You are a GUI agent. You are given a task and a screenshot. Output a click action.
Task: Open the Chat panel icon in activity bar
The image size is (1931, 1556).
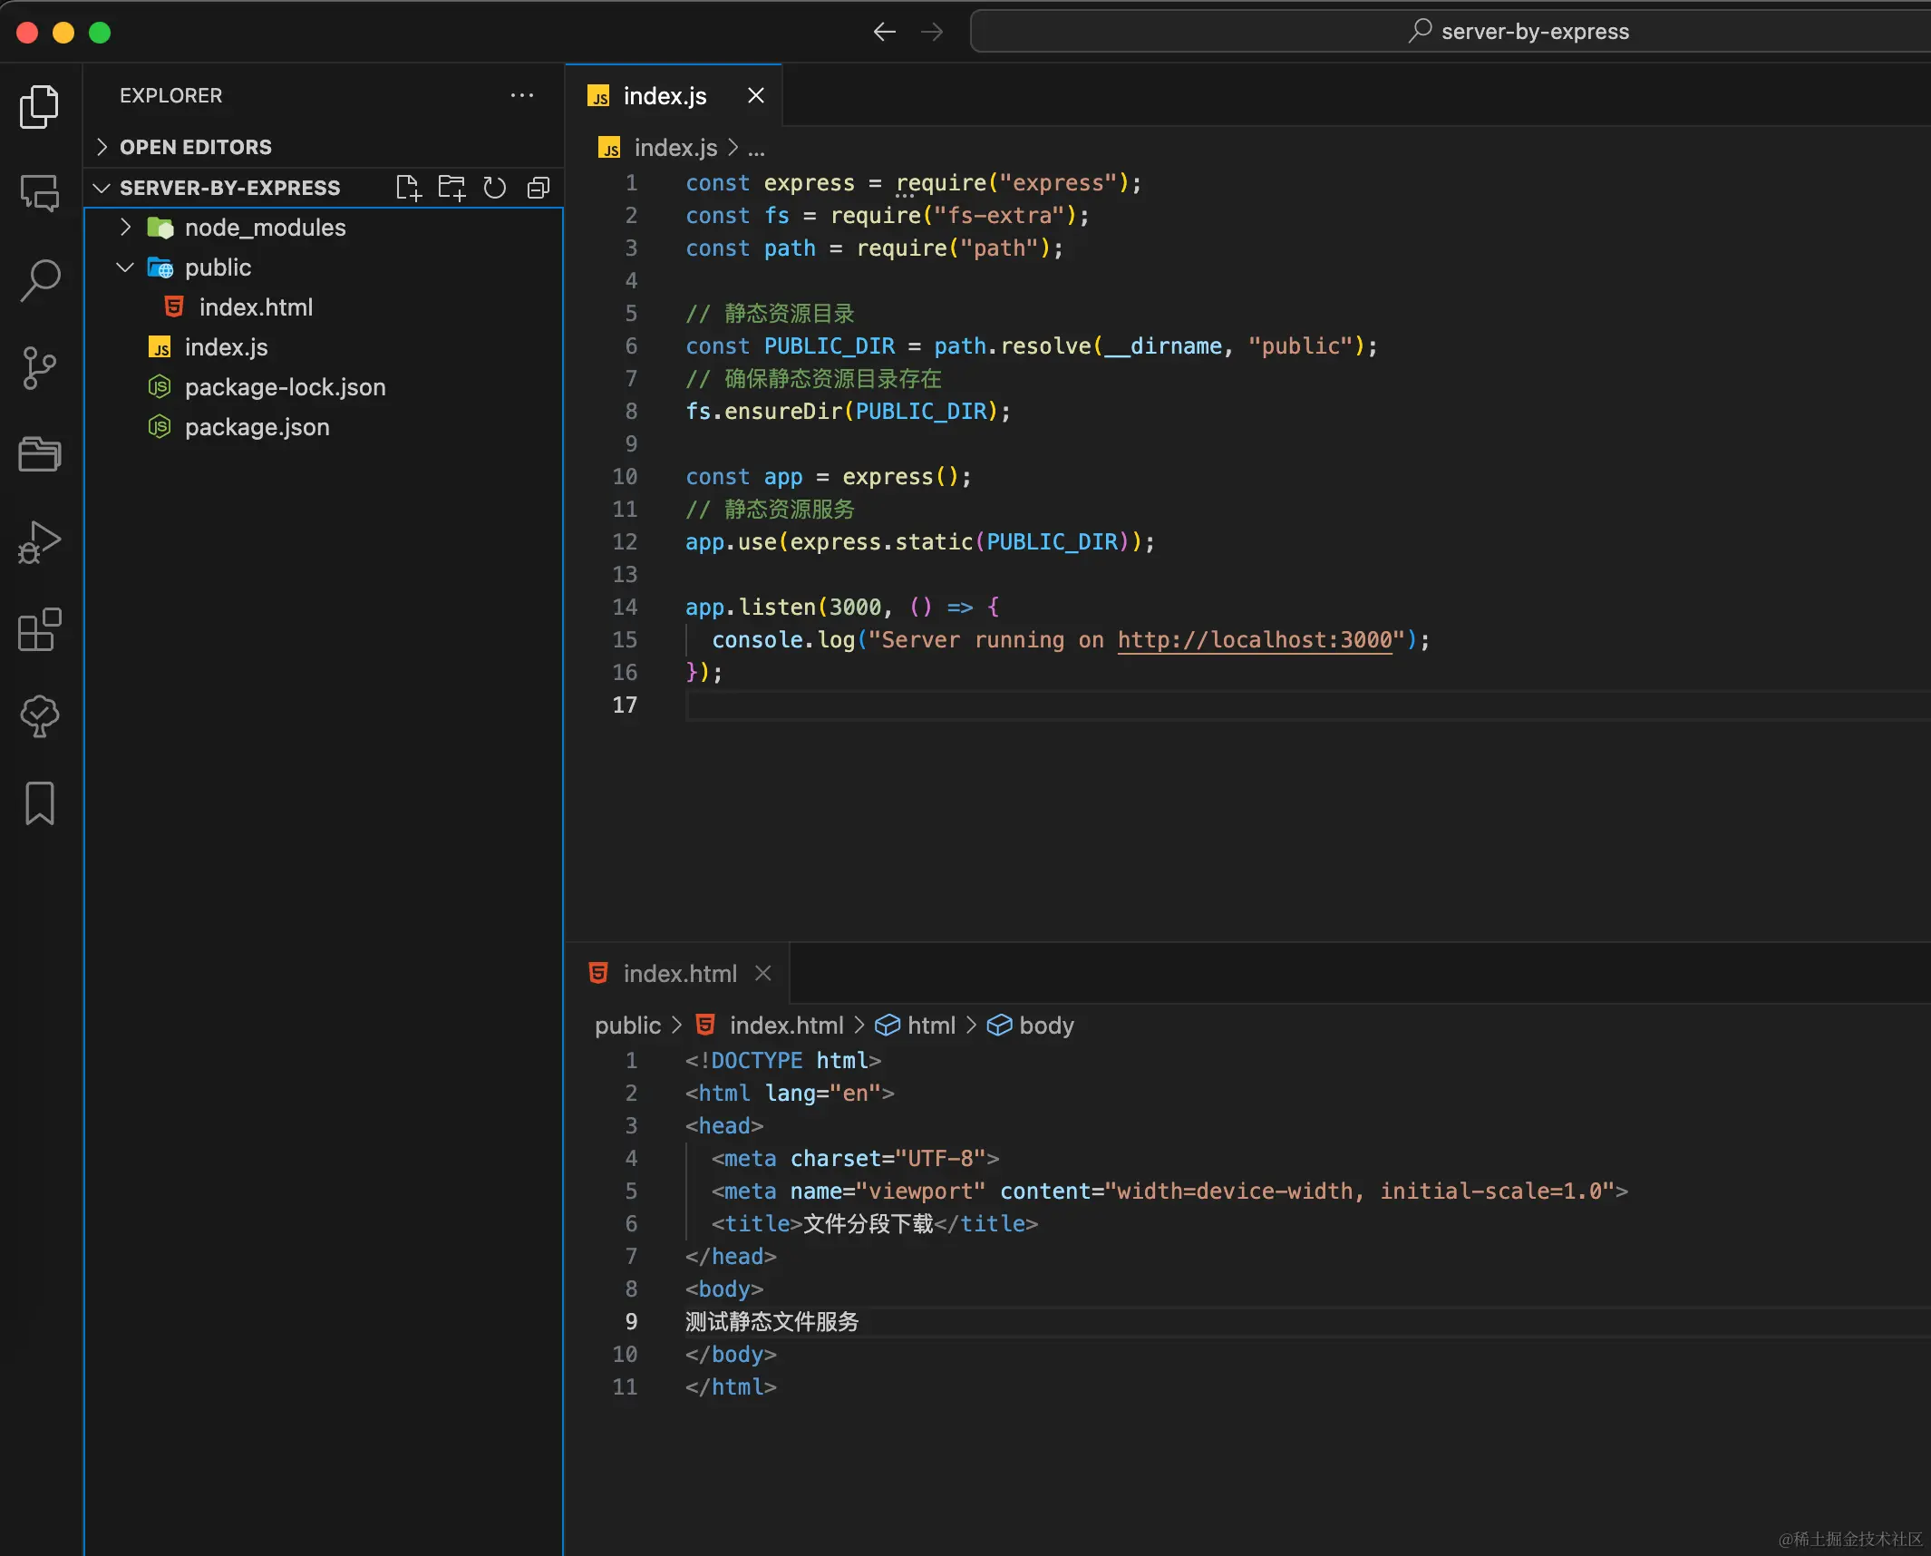click(40, 193)
